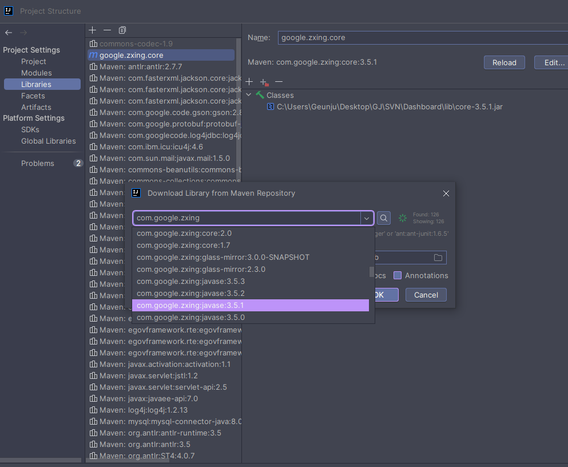Copy the selected library
Image resolution: width=568 pixels, height=467 pixels.
[122, 30]
